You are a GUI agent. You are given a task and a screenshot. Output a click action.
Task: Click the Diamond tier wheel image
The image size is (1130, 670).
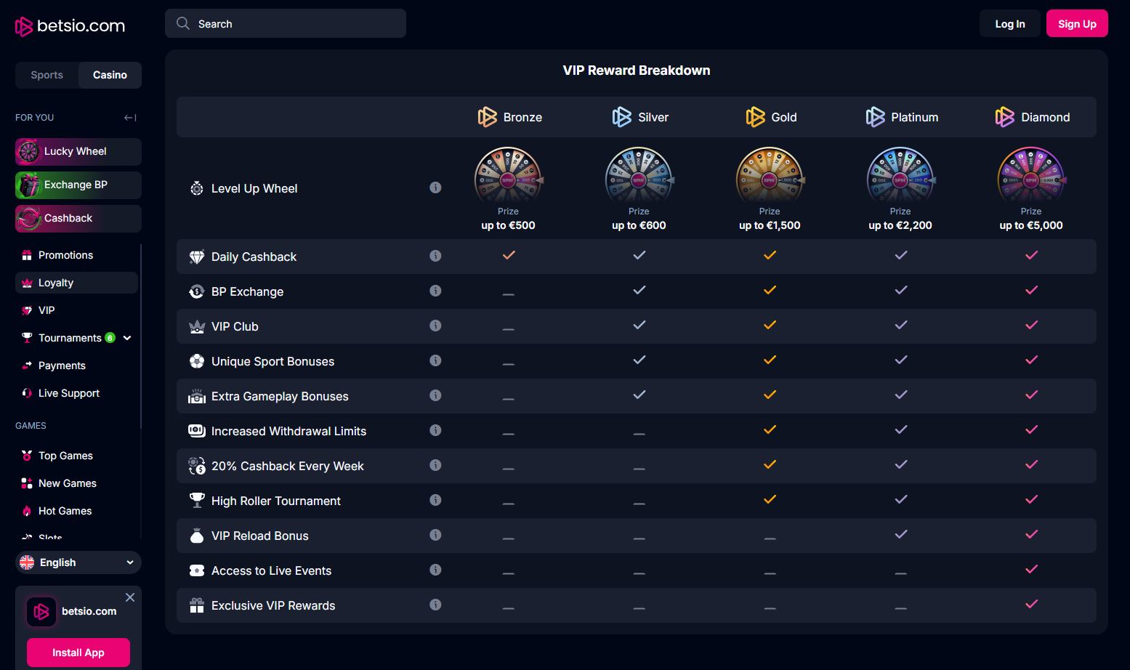(x=1030, y=176)
